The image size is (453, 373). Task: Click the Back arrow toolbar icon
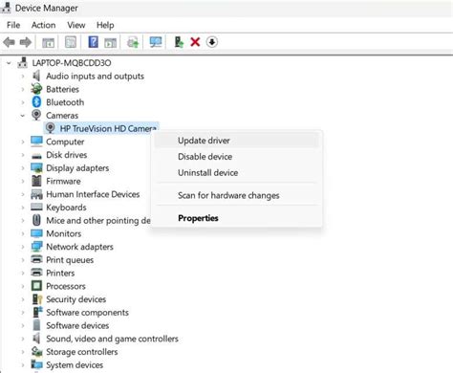point(9,42)
